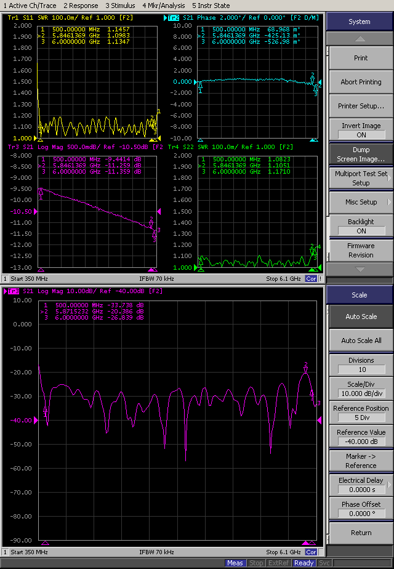This screenshot has width=394, height=569.
Task: Open the 2 Response menu
Action: tap(81, 6)
